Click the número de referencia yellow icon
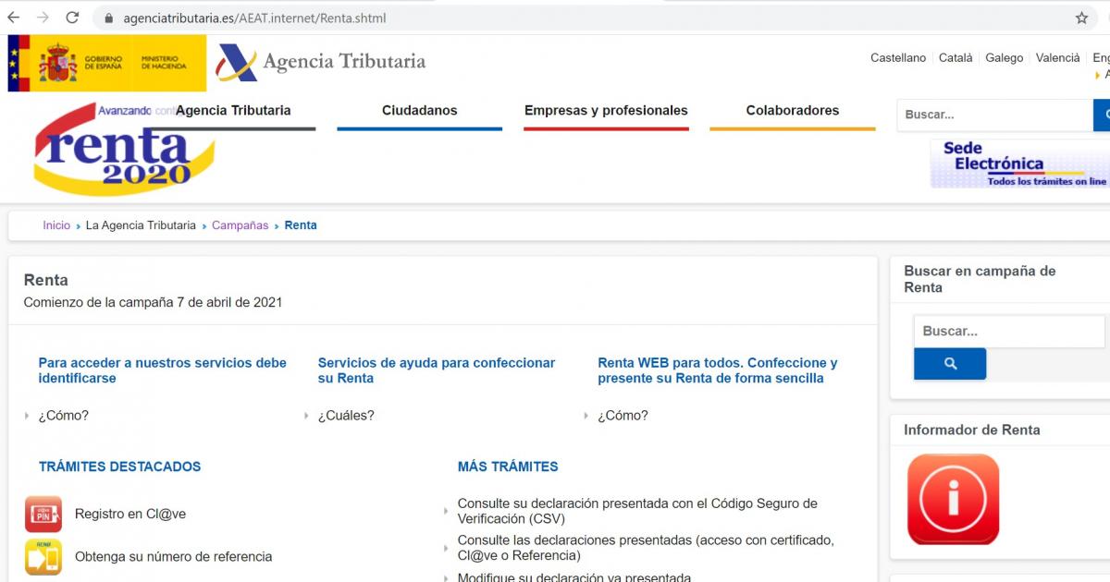The width and height of the screenshot is (1110, 582). pos(43,557)
